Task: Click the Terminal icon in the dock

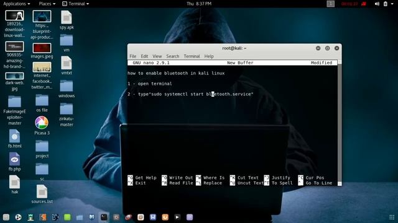Action: pos(104,217)
